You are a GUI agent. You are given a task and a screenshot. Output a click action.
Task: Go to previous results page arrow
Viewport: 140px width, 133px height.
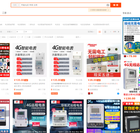pyautogui.click(x=111, y=32)
